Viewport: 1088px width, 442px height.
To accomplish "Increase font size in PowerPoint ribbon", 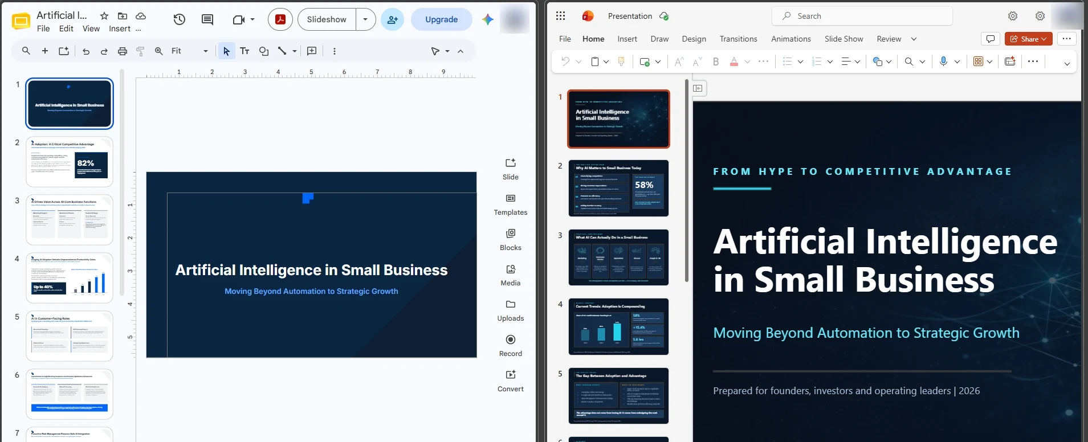I will 679,62.
